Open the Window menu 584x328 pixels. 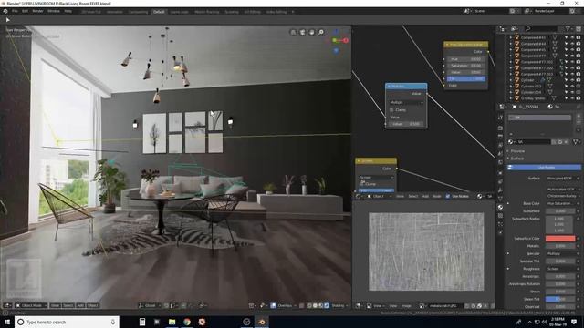[x=54, y=11]
